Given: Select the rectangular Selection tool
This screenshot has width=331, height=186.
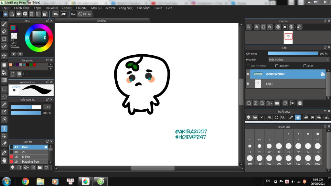Looking at the screenshot, I should (x=4, y=89).
